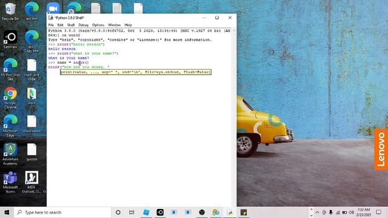Open the Debug menu
Image resolution: width=388 pixels, height=218 pixels.
tap(84, 25)
